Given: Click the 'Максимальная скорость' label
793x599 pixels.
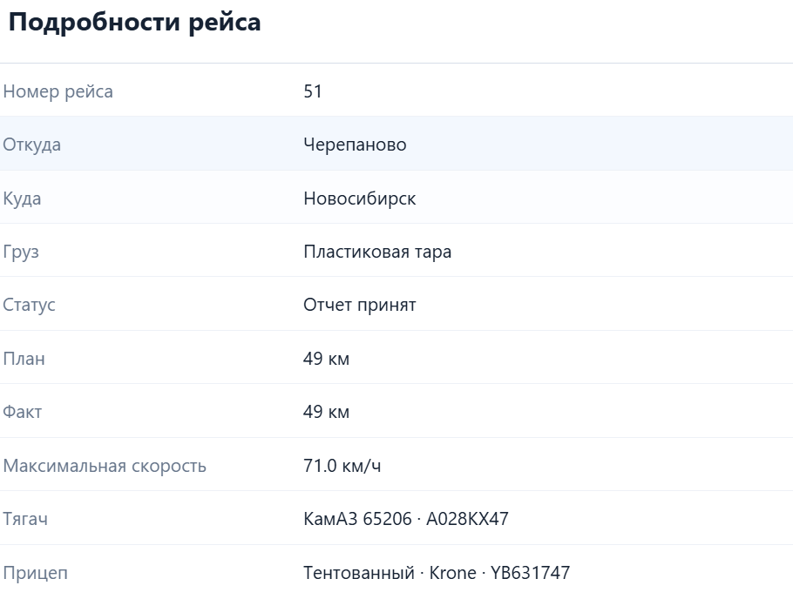Looking at the screenshot, I should 105,466.
